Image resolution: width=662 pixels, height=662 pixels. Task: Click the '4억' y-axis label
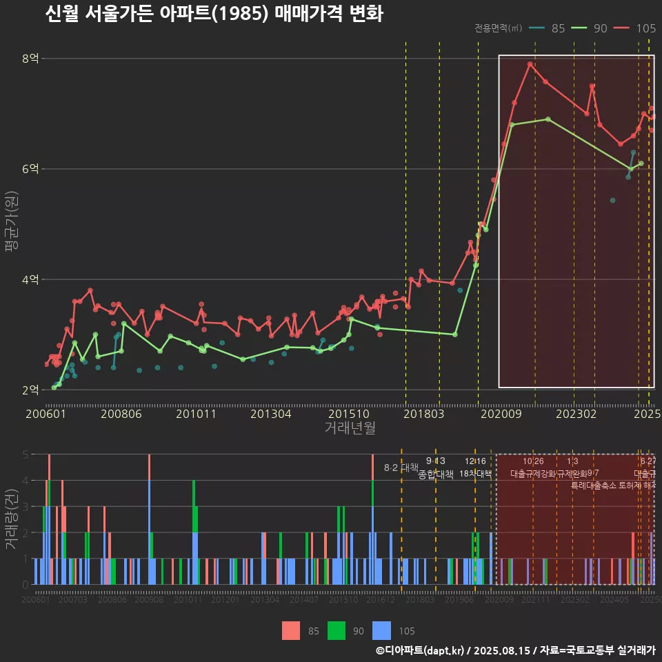coord(30,279)
